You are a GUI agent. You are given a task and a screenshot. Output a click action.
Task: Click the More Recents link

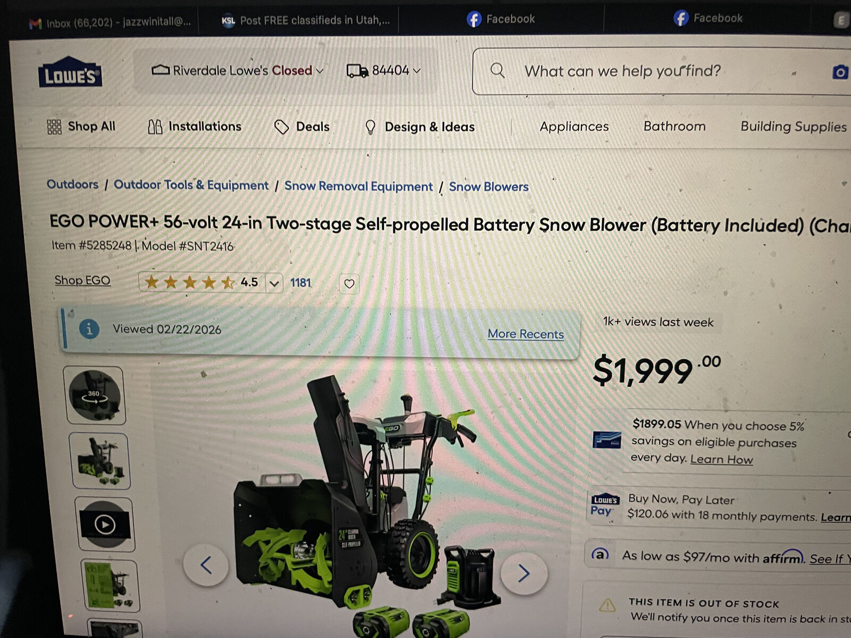point(525,334)
